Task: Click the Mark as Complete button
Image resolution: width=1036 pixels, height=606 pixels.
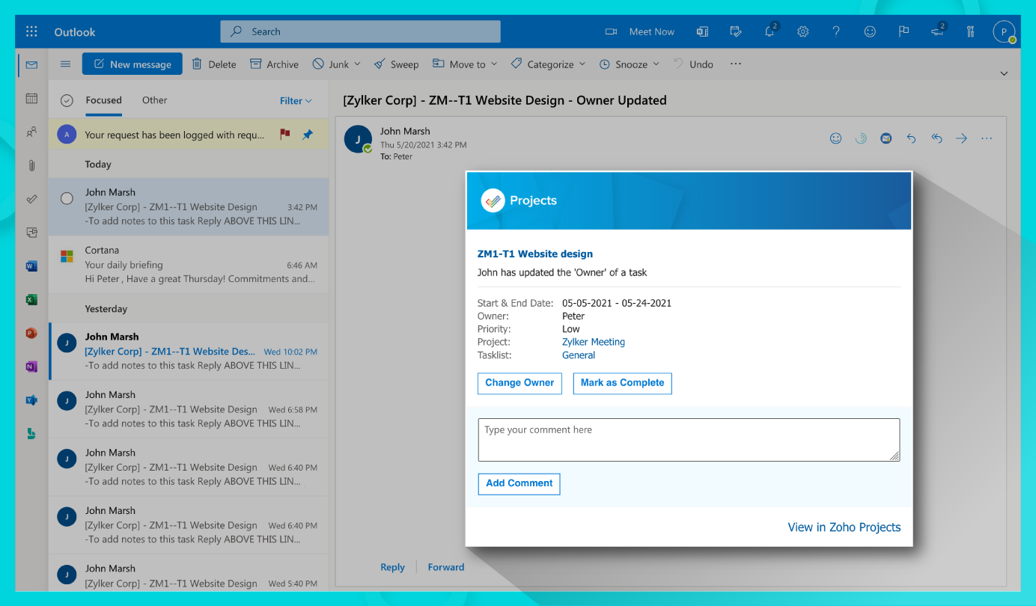Action: tap(622, 383)
